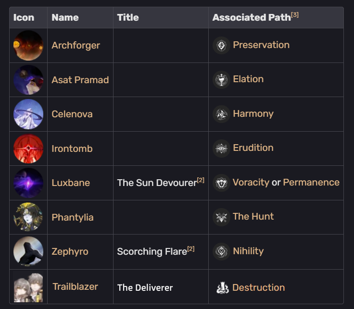Click the Elation goblet path icon
The image size is (354, 309).
(221, 80)
